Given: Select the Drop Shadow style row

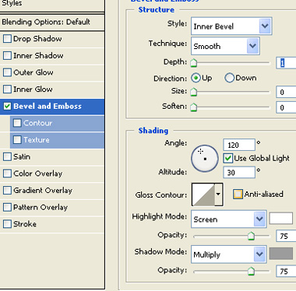Looking at the screenshot, I should point(52,39).
